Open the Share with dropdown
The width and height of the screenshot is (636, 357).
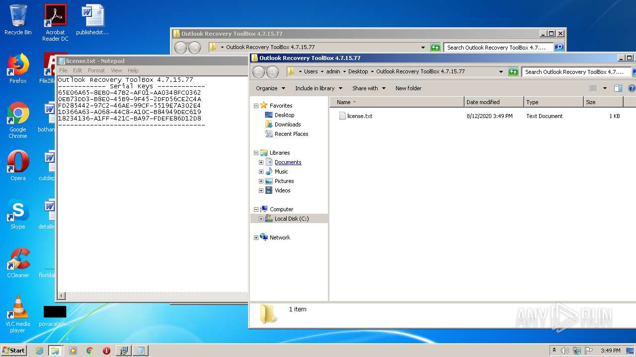tap(369, 88)
